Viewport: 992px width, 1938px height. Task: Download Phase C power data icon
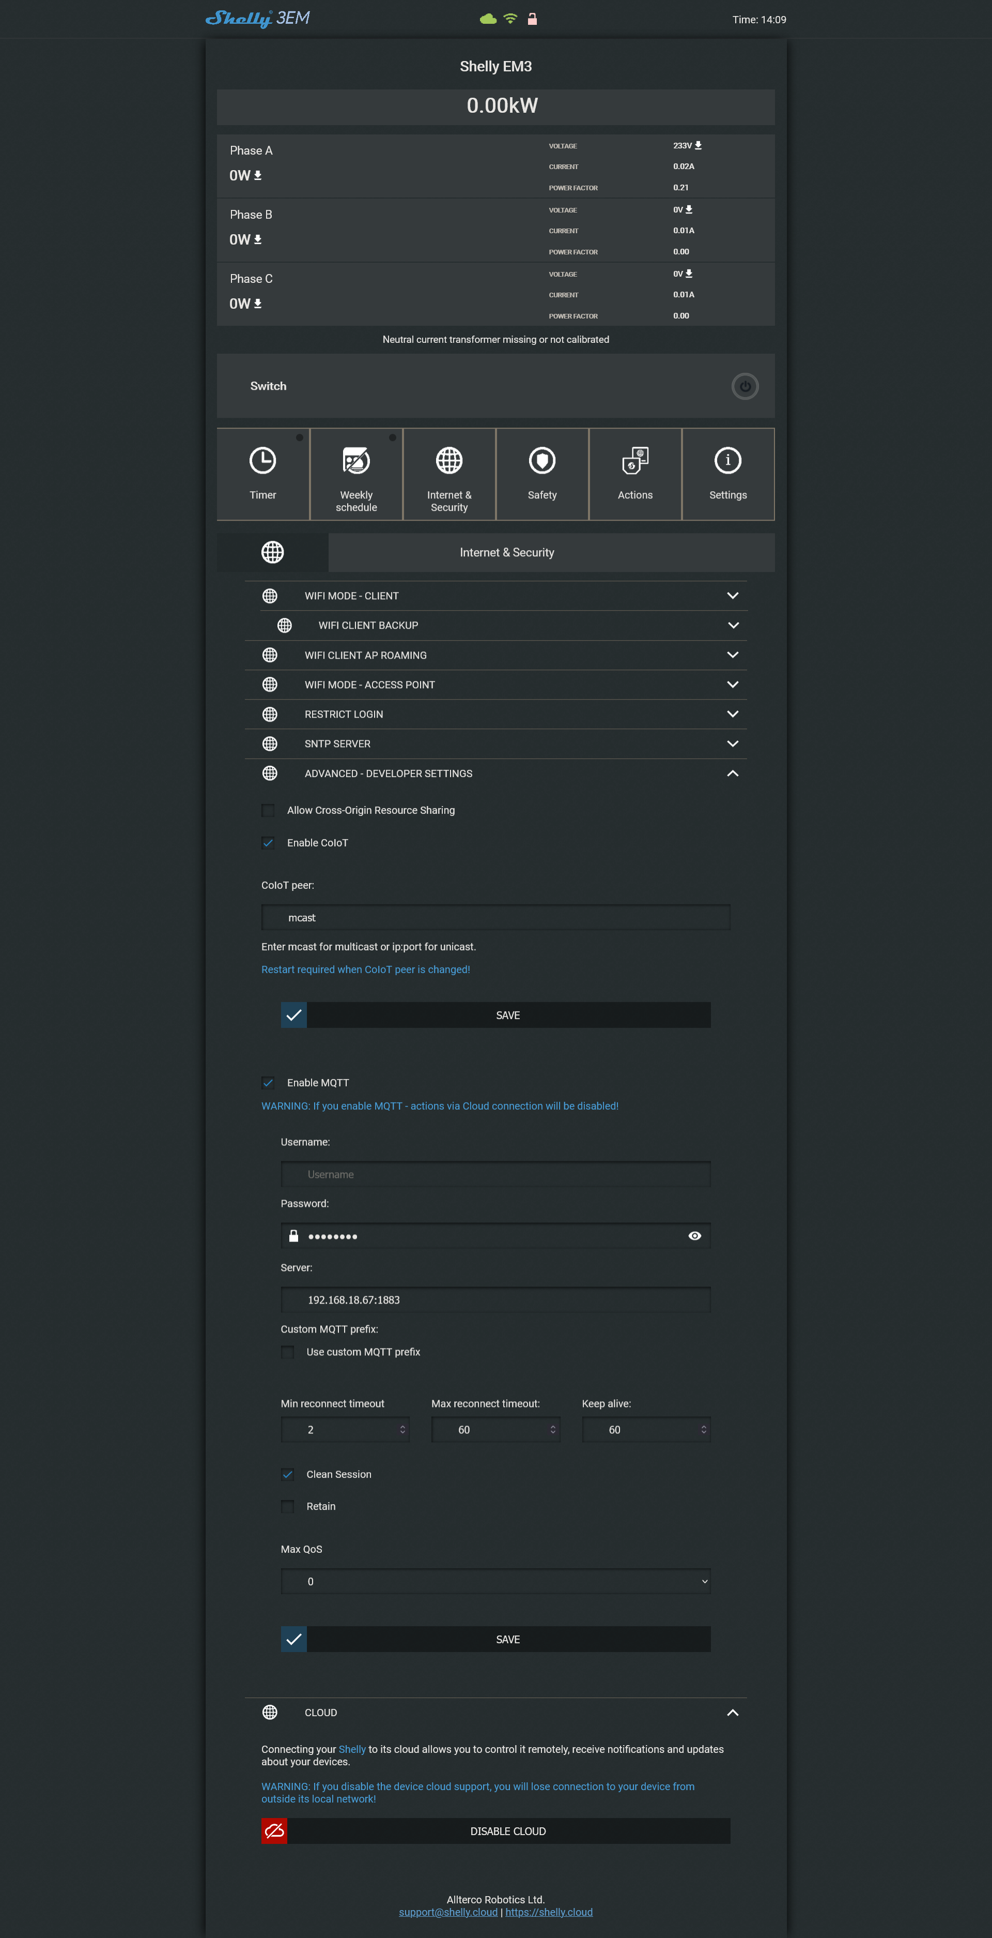point(258,303)
